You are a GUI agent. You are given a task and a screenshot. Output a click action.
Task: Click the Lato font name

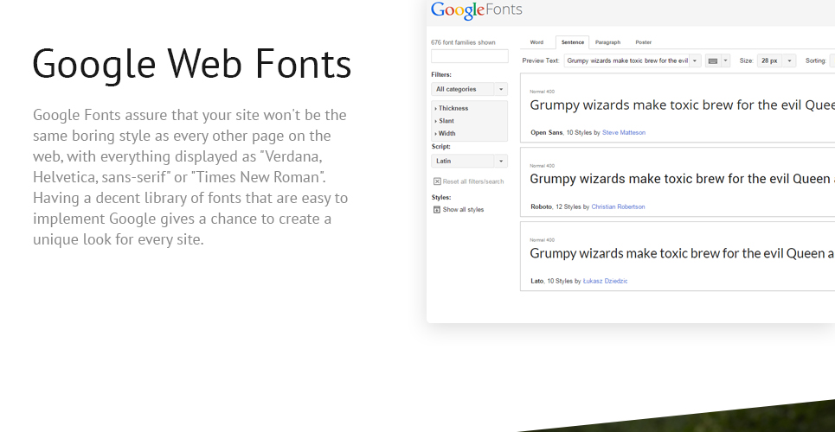point(536,281)
